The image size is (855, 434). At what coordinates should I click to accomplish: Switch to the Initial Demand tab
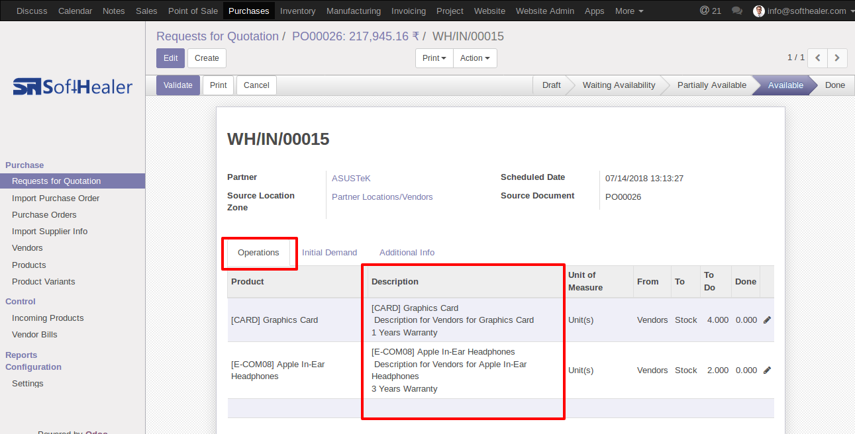(x=329, y=253)
